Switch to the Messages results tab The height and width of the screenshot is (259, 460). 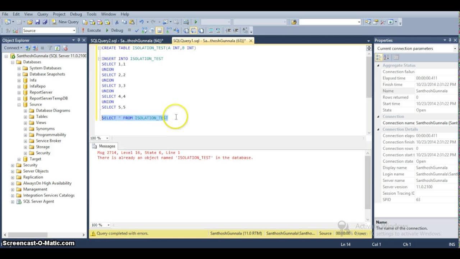pos(104,146)
